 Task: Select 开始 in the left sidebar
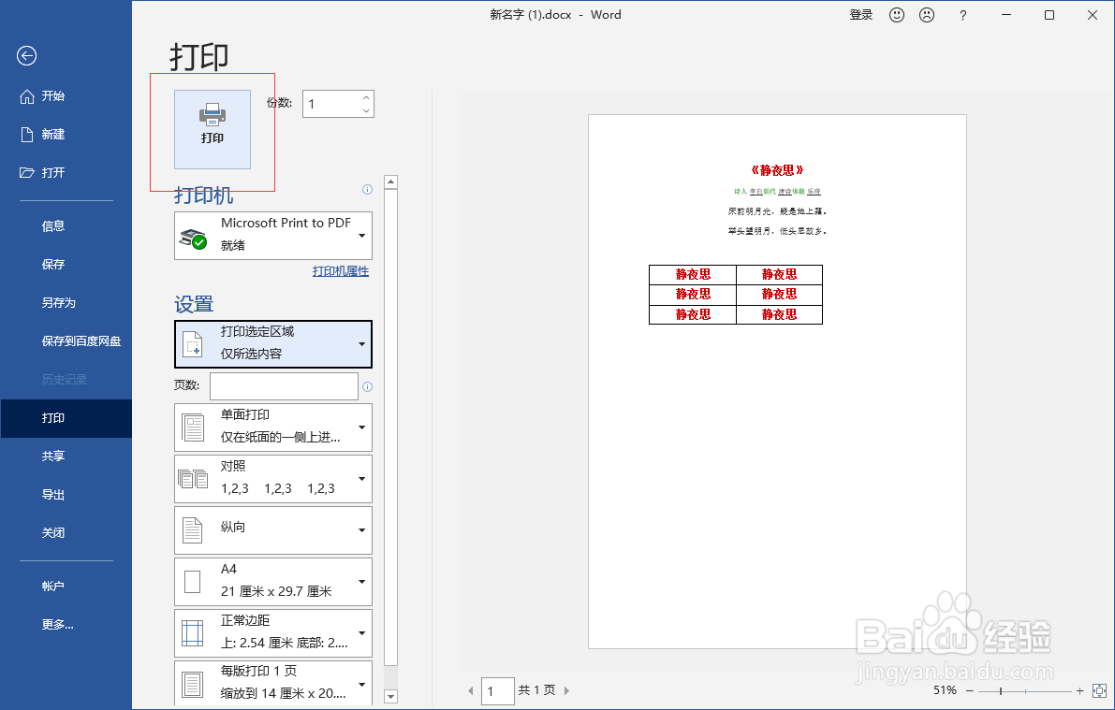66,96
